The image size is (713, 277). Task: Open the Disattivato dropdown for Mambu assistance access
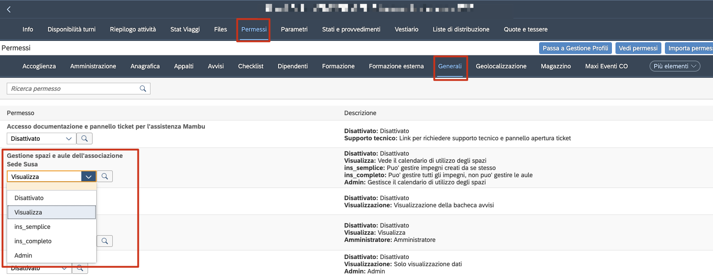(41, 138)
